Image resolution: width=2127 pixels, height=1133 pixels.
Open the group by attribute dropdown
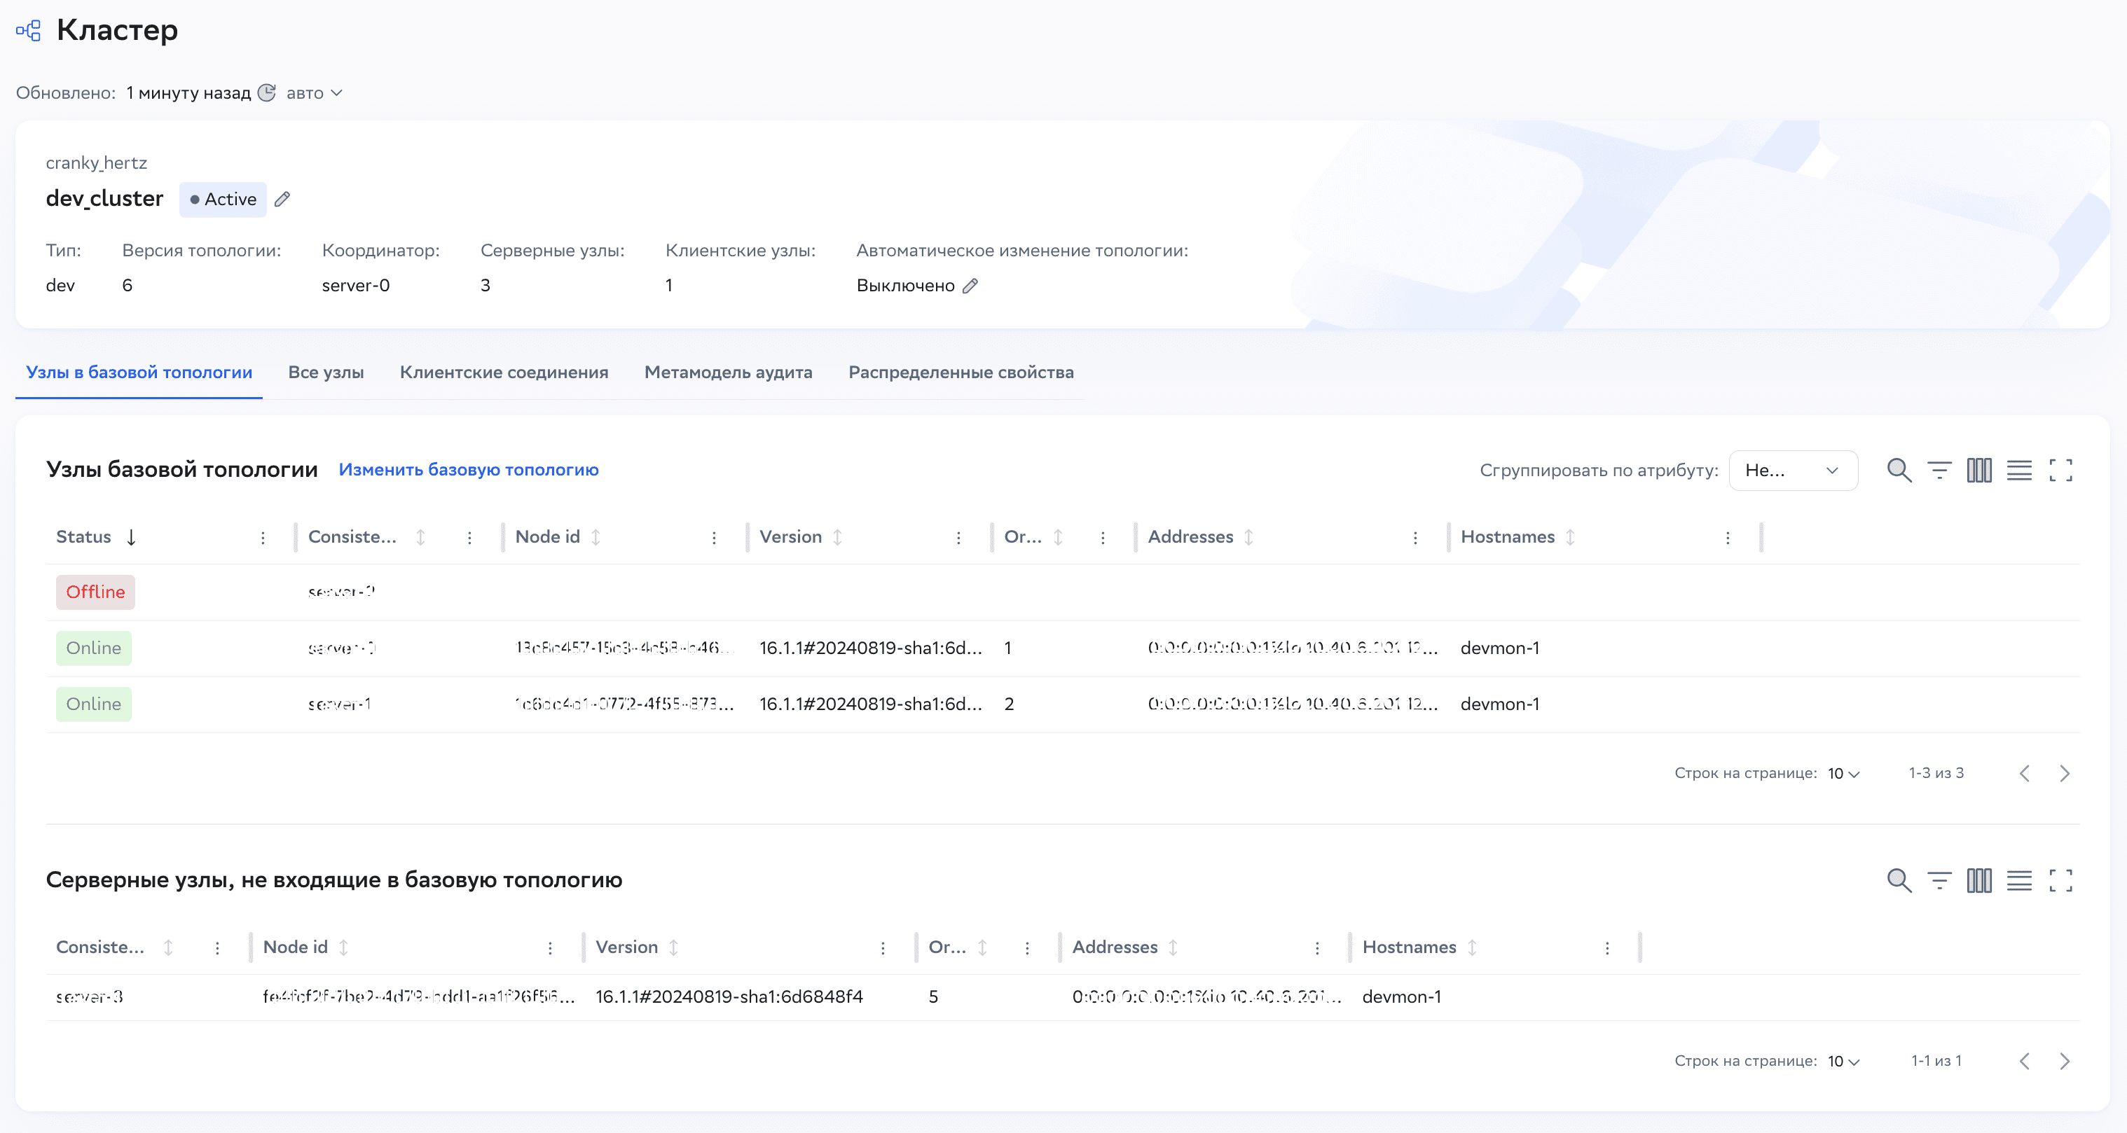[1793, 471]
